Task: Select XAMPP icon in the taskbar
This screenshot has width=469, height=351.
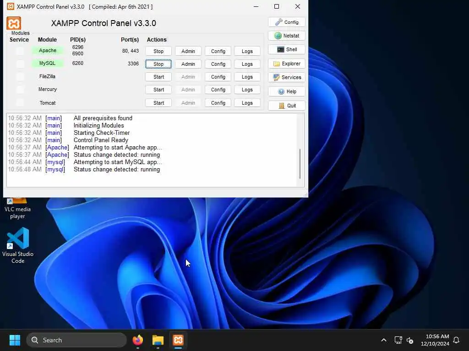Action: click(x=178, y=340)
